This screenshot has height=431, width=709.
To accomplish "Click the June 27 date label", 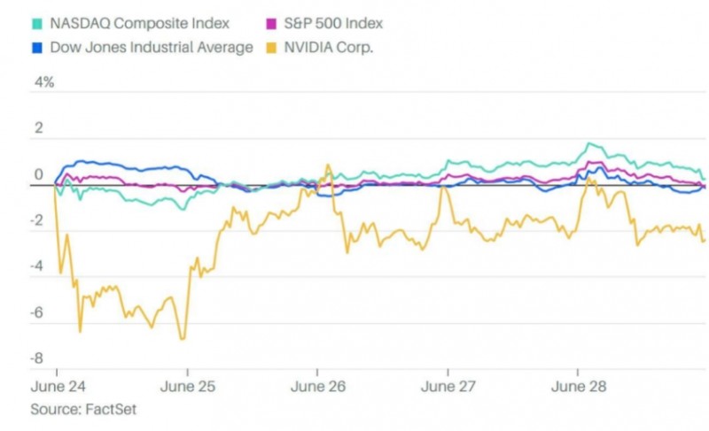I will coord(448,387).
